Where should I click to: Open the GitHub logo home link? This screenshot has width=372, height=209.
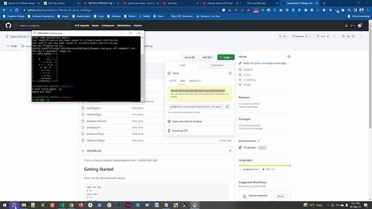pyautogui.click(x=8, y=26)
